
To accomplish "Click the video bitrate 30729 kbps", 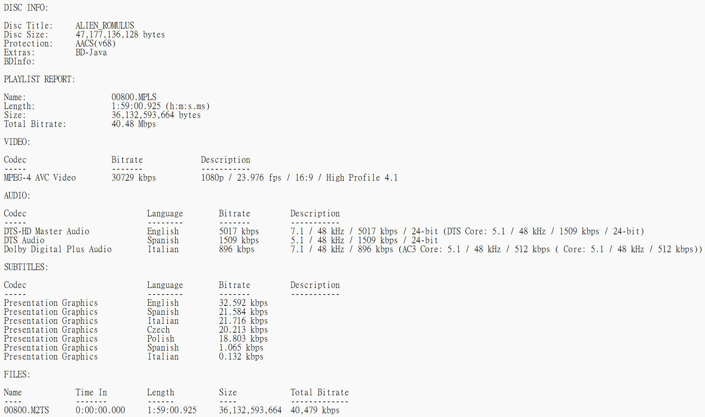I will (133, 178).
